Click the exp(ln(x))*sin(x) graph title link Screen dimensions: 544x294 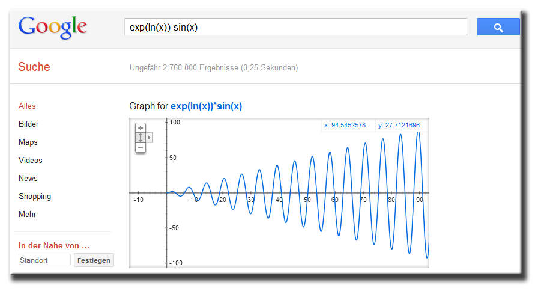(x=206, y=106)
